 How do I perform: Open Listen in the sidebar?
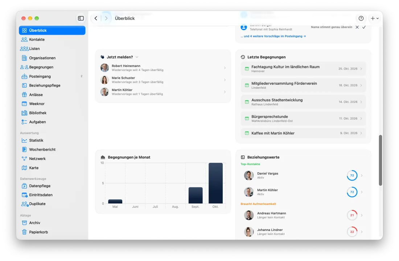click(x=52, y=49)
